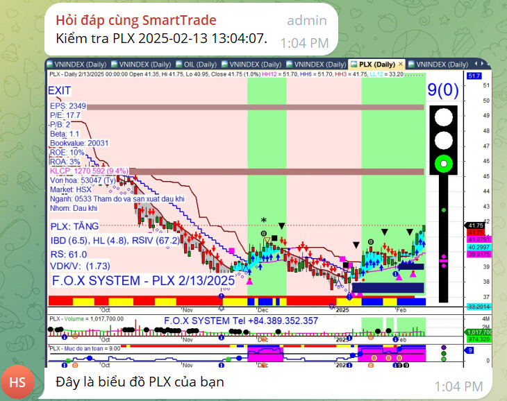Click the caption Đây là biểu đồ PLX của bạn
This screenshot has height=401, width=507.
point(140,382)
